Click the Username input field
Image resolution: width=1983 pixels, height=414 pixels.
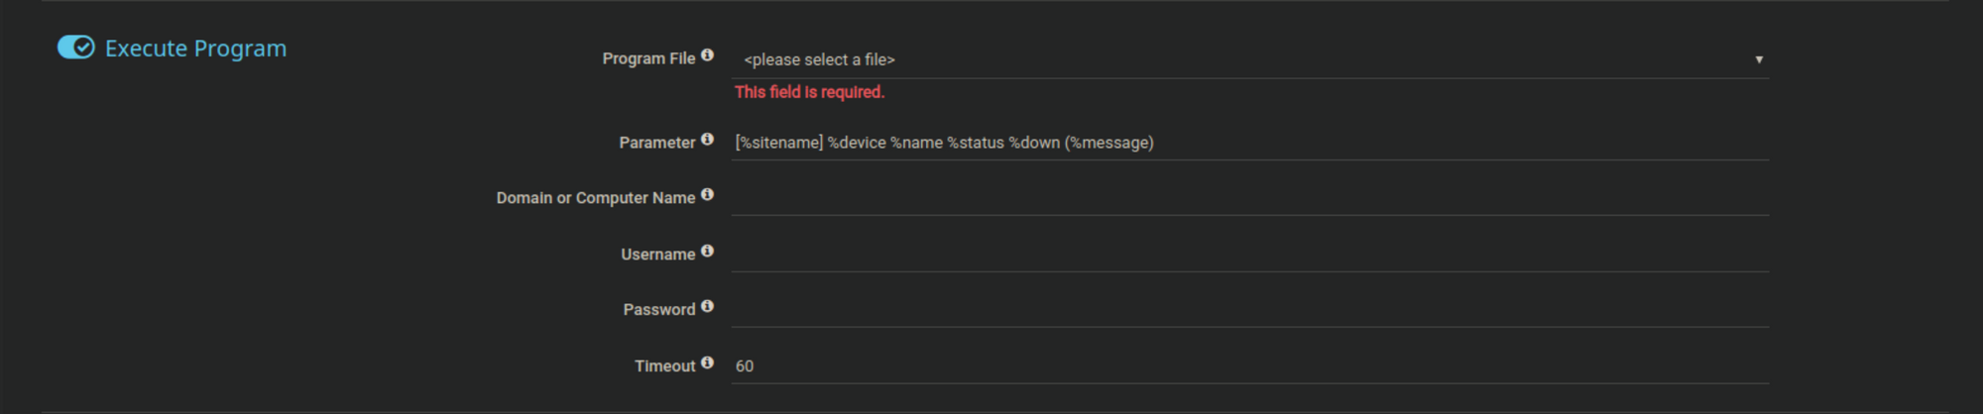(x=1249, y=255)
